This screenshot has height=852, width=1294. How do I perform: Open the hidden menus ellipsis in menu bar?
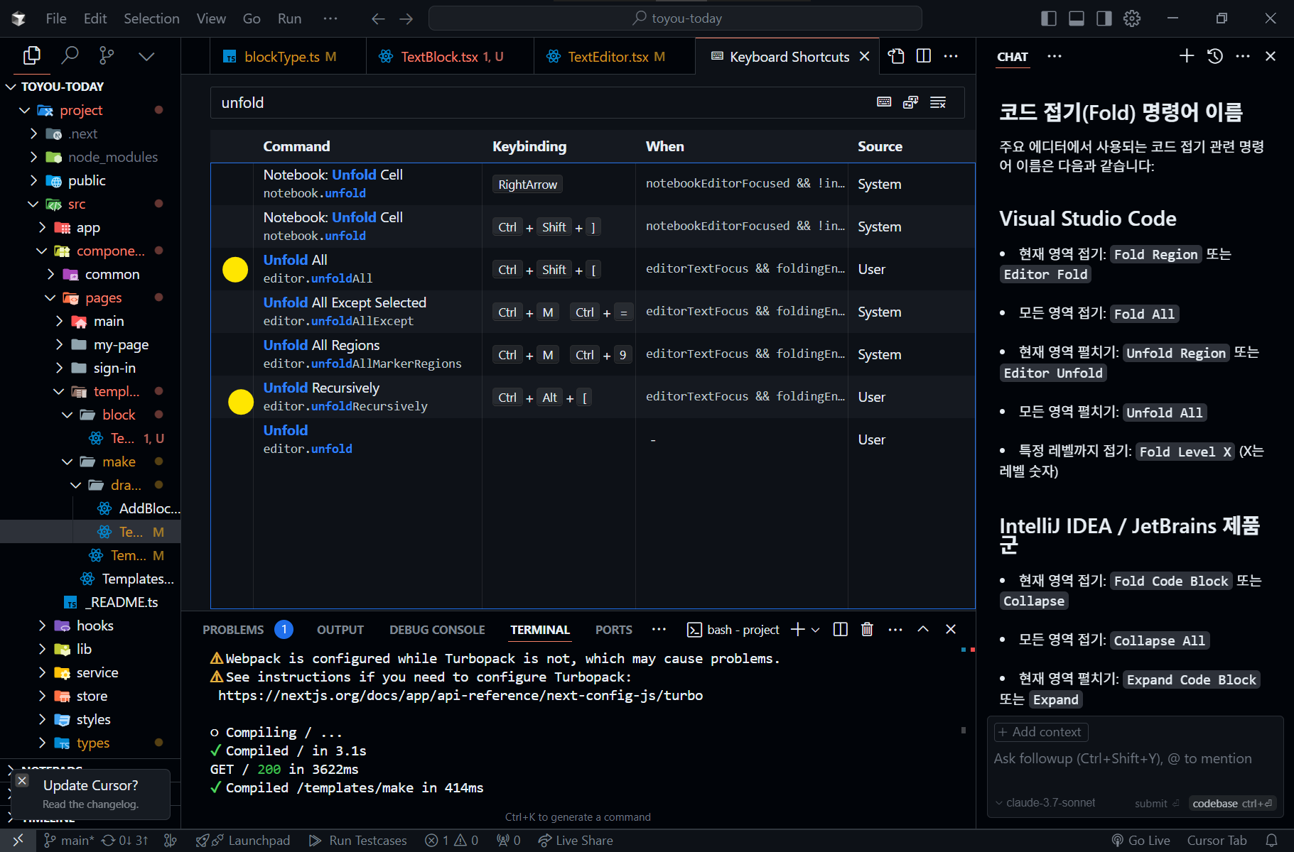(330, 18)
